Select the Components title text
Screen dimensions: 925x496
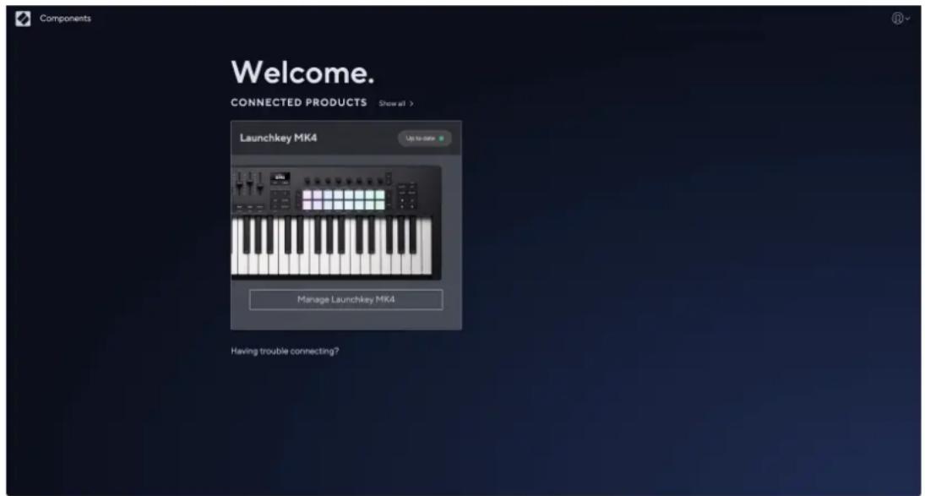pyautogui.click(x=66, y=19)
